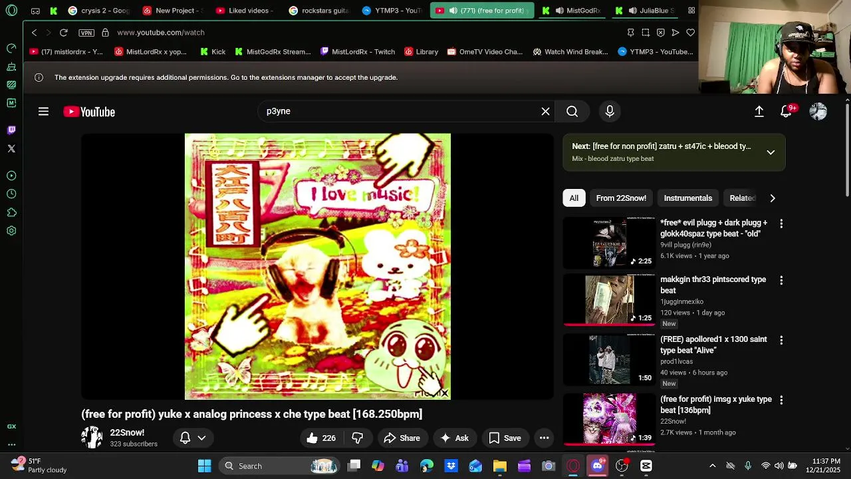Click the I love music video player
Image resolution: width=851 pixels, height=479 pixels.
tap(317, 266)
